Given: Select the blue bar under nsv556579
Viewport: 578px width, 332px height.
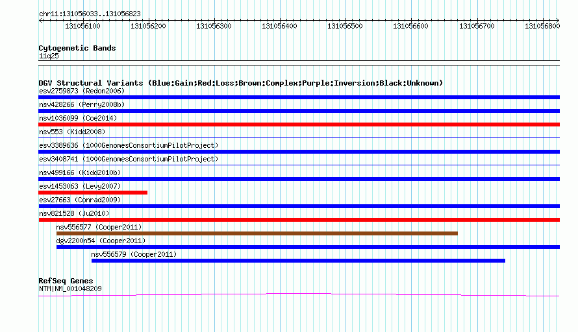Looking at the screenshot, I should (x=298, y=261).
